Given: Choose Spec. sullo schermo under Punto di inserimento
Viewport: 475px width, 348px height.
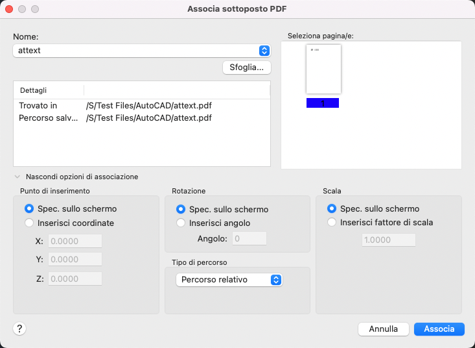Looking at the screenshot, I should pos(29,209).
